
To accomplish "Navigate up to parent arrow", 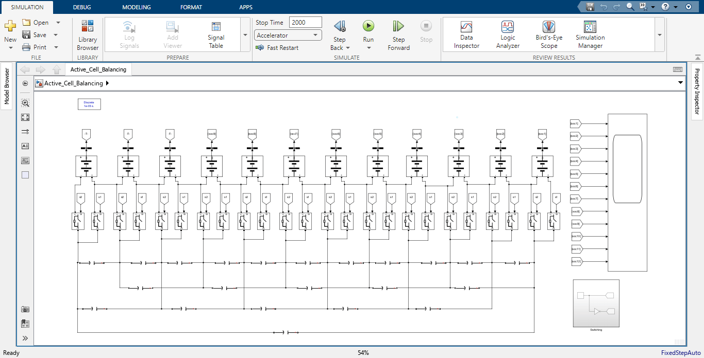I will click(x=57, y=69).
